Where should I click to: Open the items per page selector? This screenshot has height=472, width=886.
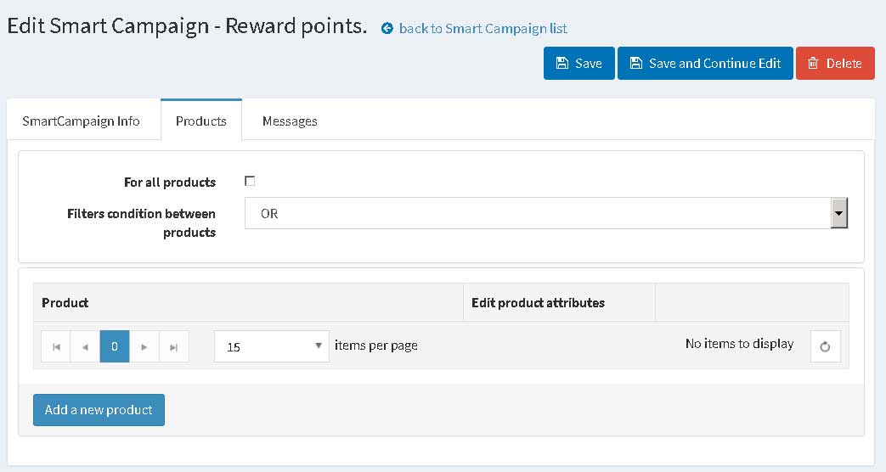point(271,346)
